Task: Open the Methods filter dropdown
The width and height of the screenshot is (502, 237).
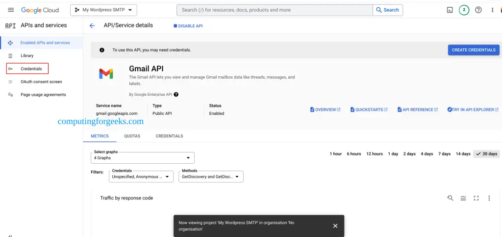Action: click(211, 176)
